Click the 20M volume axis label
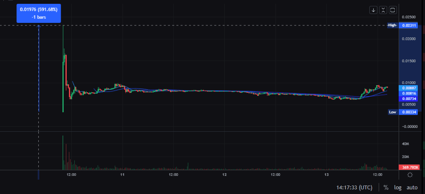The image size is (425, 194). tap(405, 157)
